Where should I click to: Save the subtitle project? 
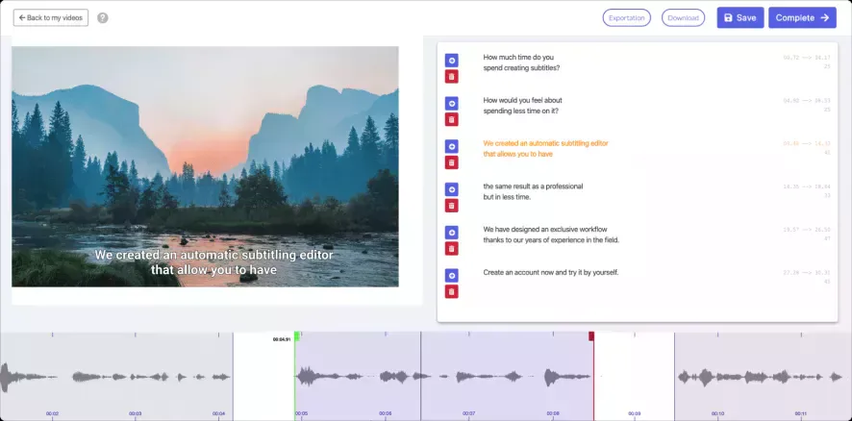(x=740, y=18)
